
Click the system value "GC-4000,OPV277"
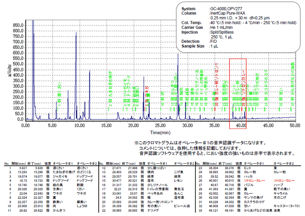(x=226, y=9)
